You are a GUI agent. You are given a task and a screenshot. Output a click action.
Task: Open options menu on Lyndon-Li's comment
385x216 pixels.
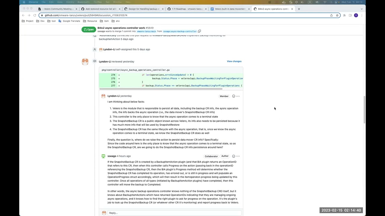click(238, 96)
